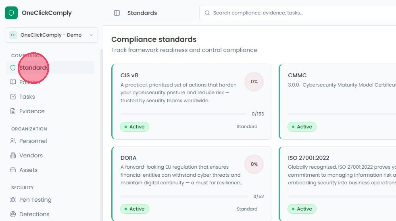Screen dimensions: 396x221
Task: Click the CIS v8 0% progress circle
Action: (x=254, y=82)
